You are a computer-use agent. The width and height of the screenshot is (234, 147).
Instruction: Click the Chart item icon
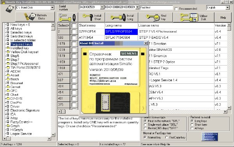tap(8, 95)
